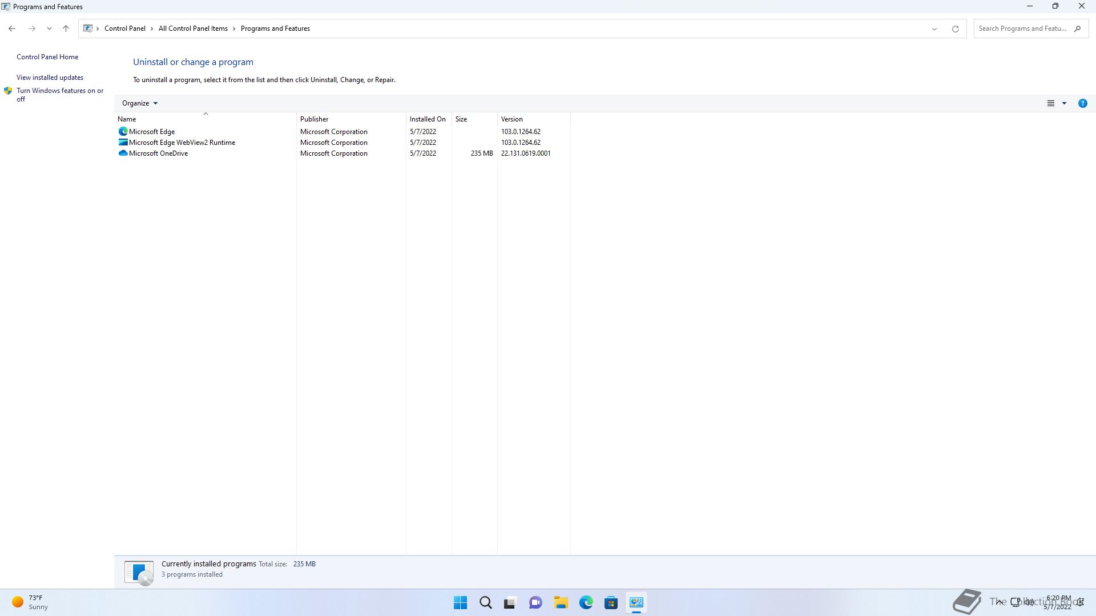Go up one folder level
The height and width of the screenshot is (616, 1096).
coord(66,29)
